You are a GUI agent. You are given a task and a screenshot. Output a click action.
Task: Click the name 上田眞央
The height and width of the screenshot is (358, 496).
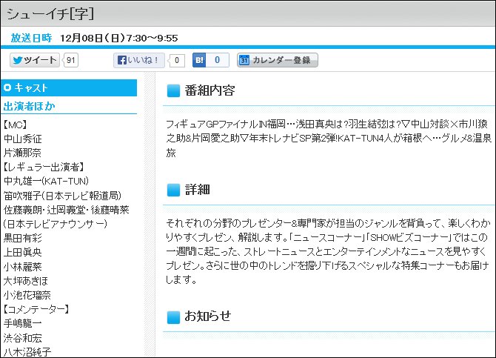tap(22, 252)
